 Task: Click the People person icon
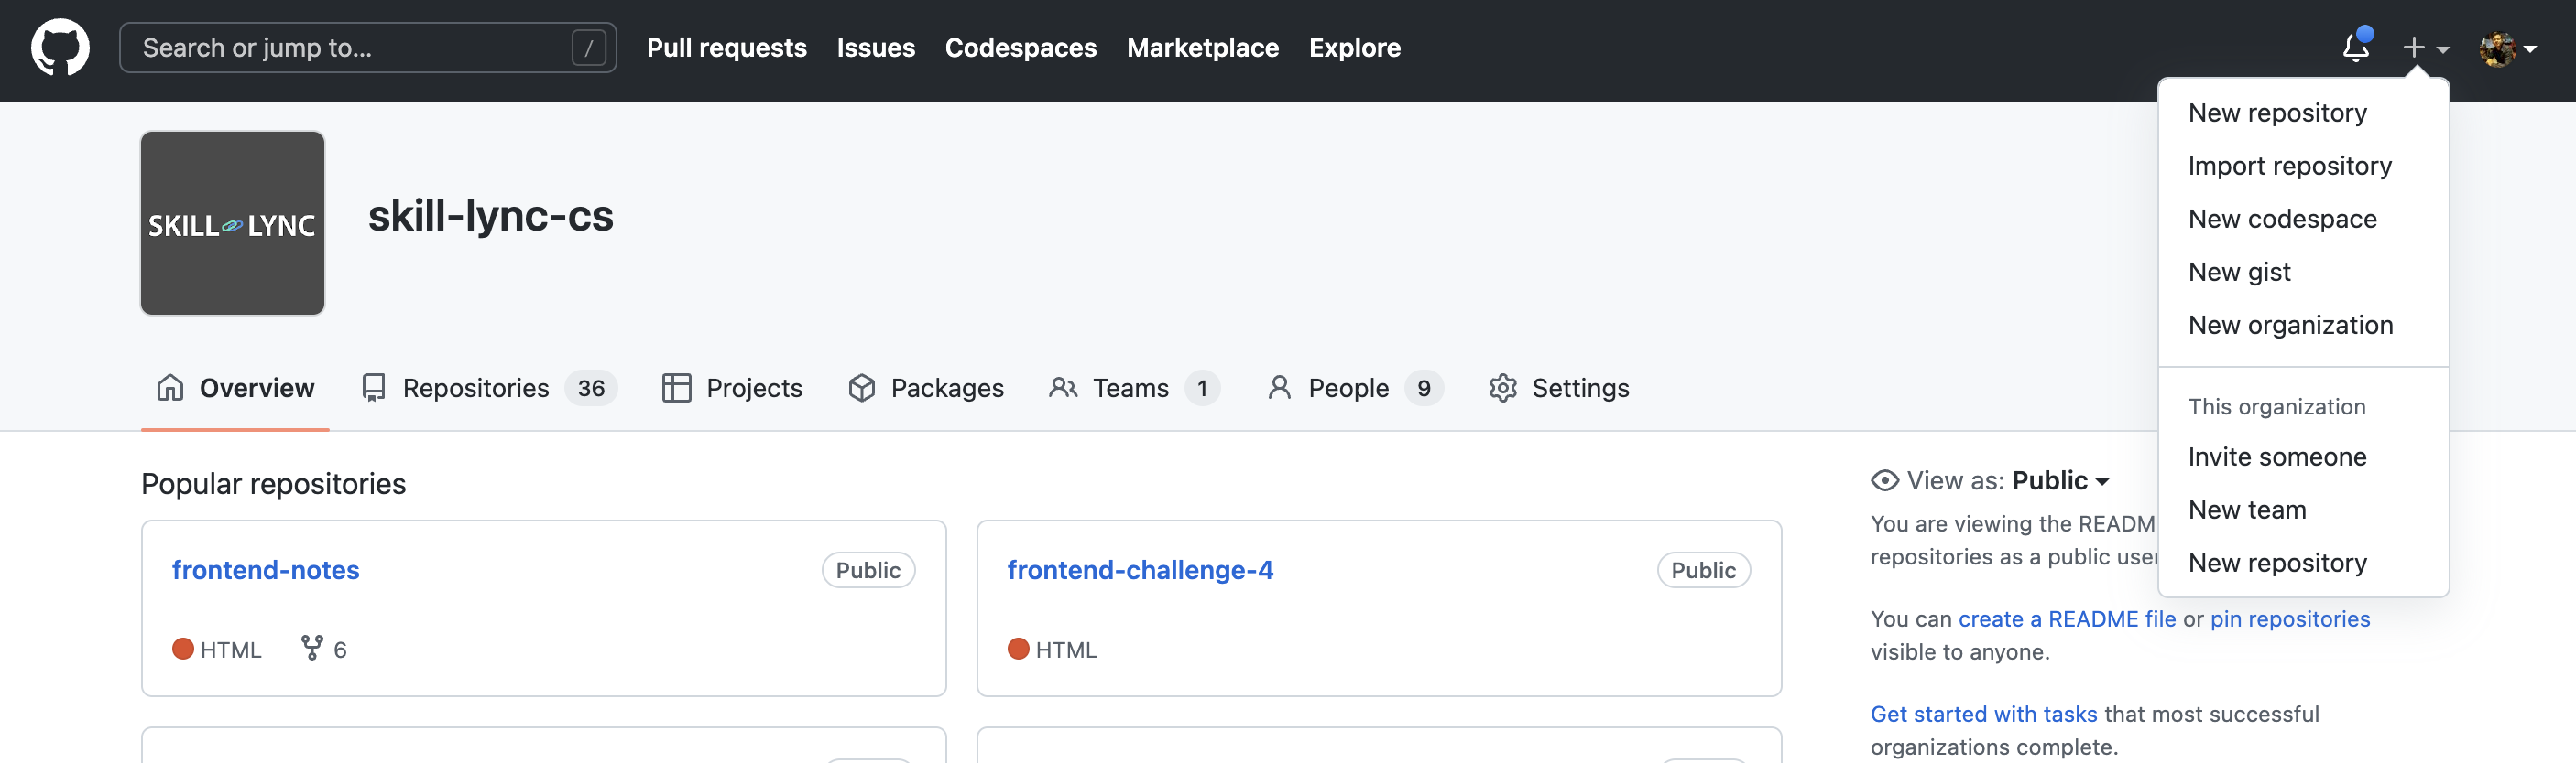coord(1279,388)
